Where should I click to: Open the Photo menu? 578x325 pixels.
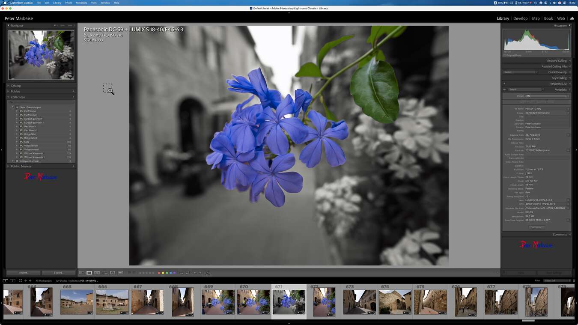[69, 3]
